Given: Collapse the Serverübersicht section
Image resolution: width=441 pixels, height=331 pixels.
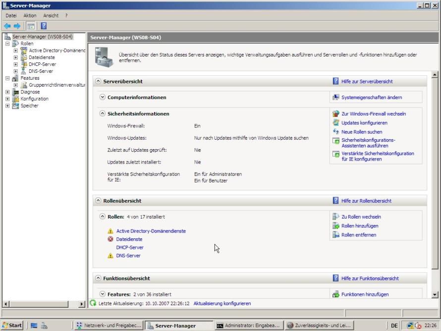Looking at the screenshot, I should tap(98, 81).
